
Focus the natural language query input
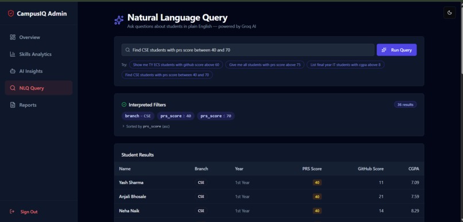point(248,50)
